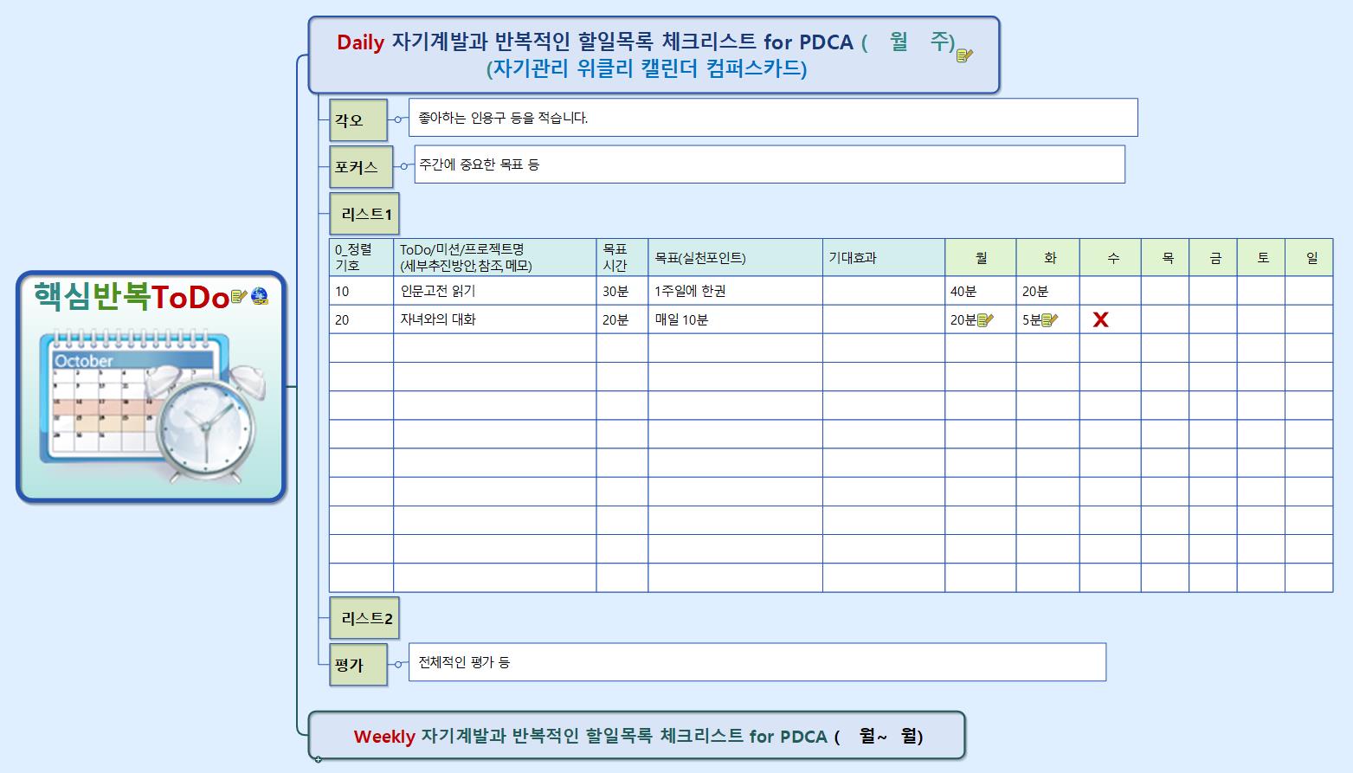1353x773 pixels.
Task: Click the 주간에 중요한 목표 text box
Action: click(x=769, y=164)
